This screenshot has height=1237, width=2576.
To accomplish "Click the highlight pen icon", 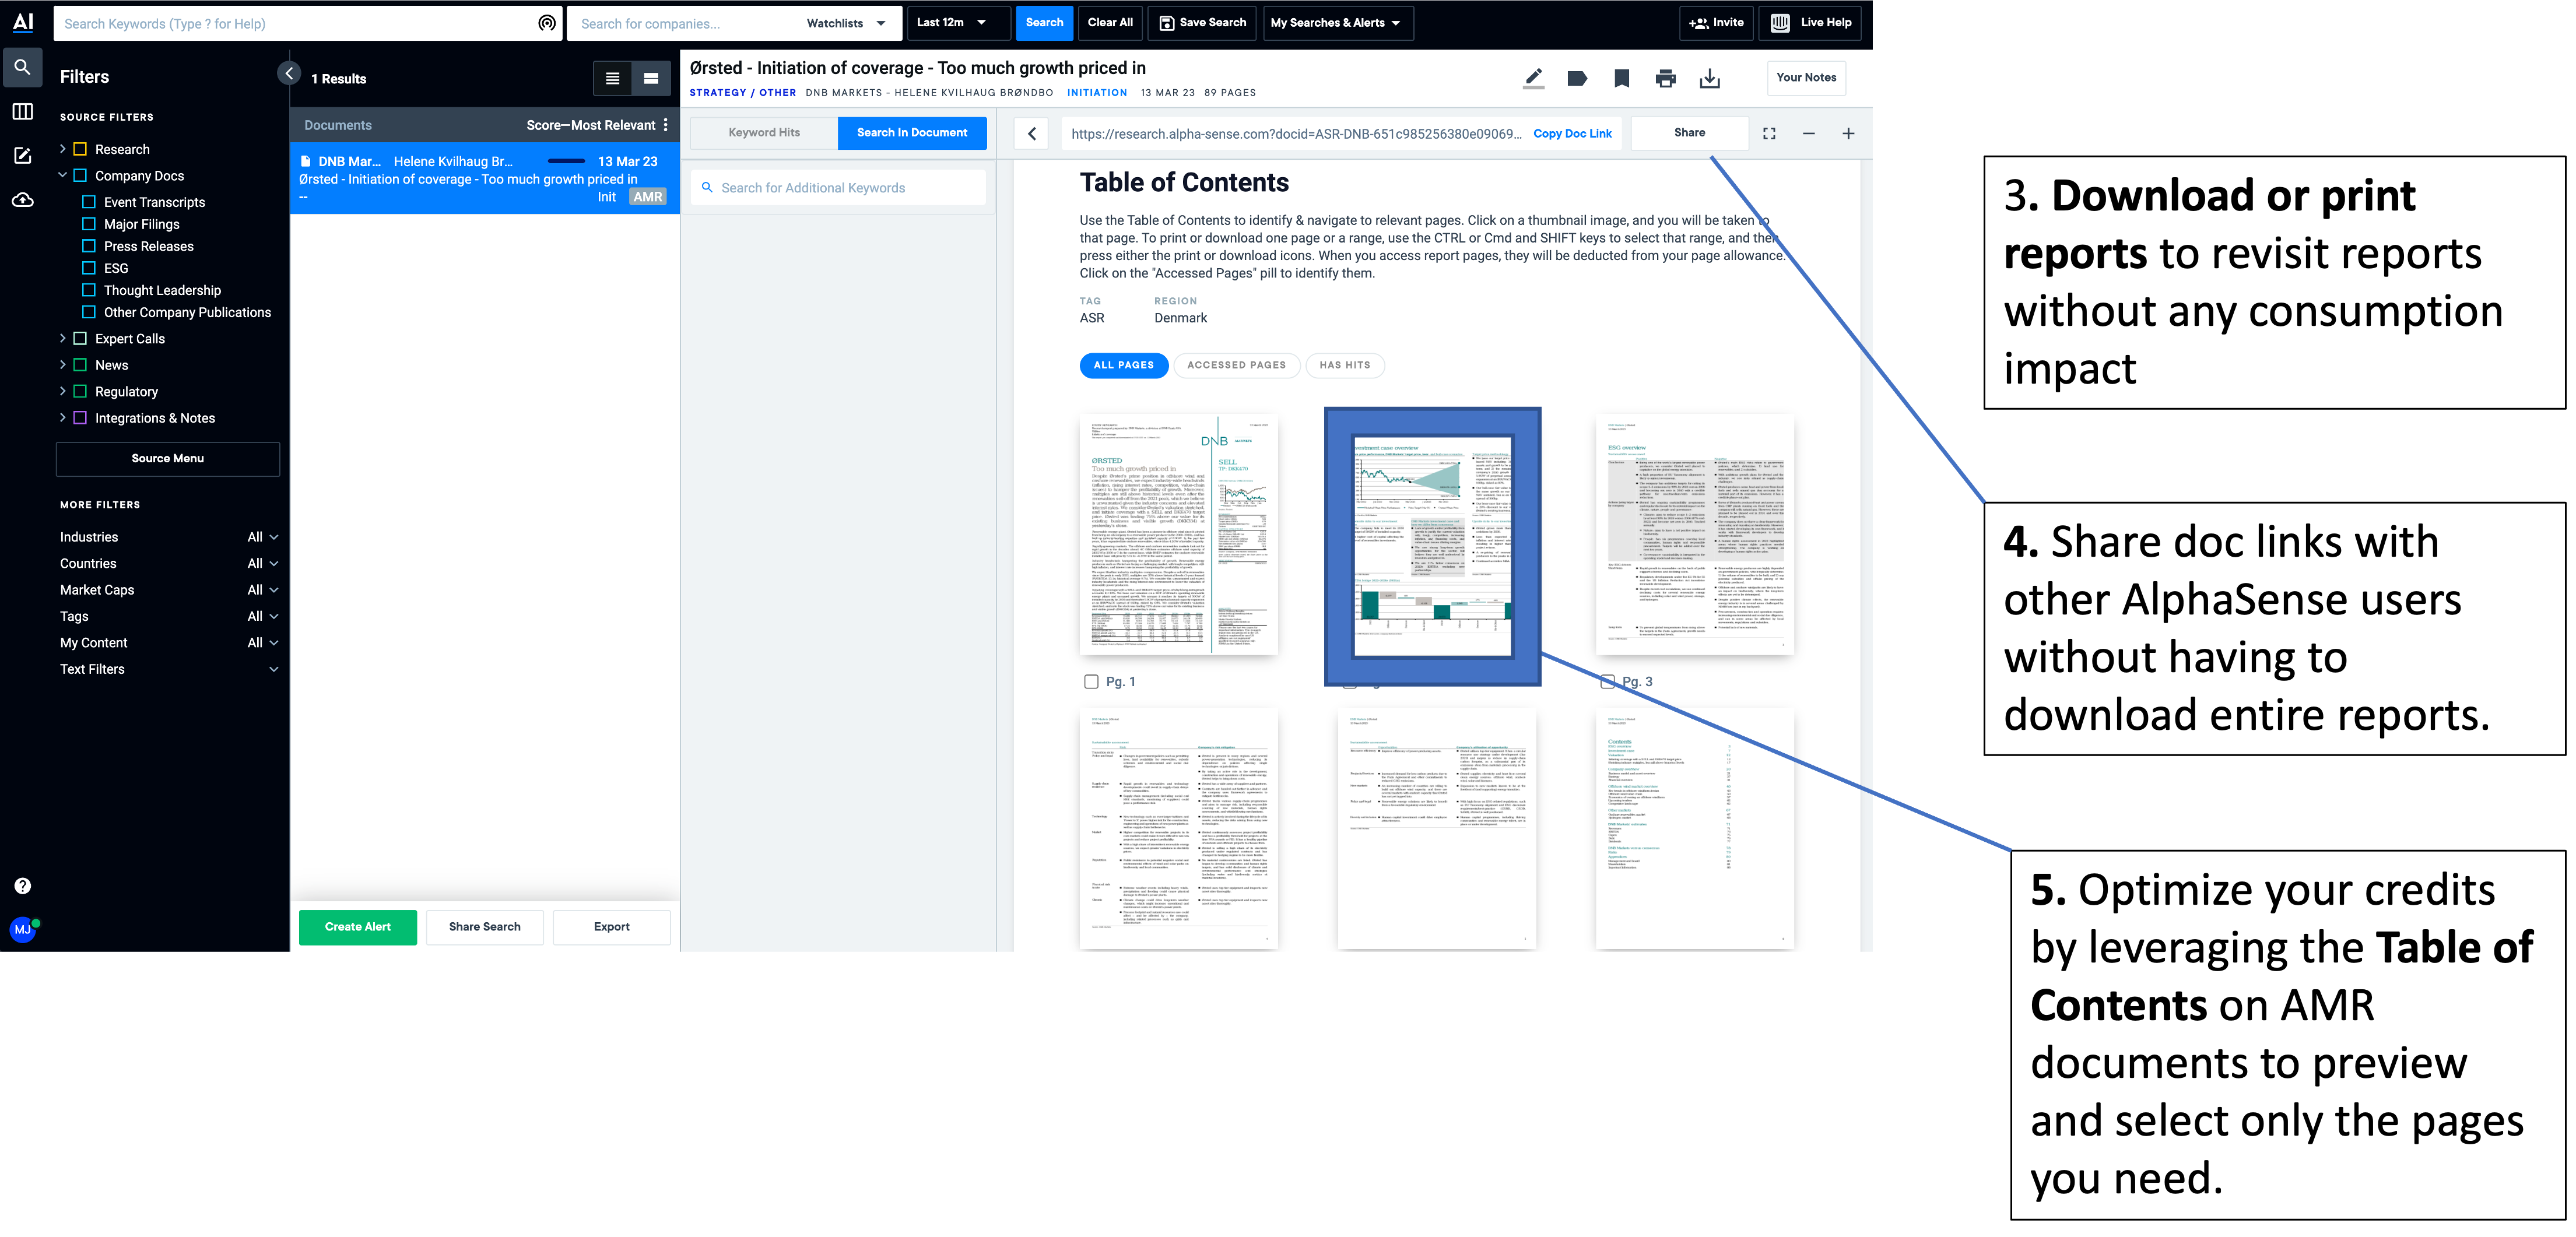I will (x=1533, y=78).
